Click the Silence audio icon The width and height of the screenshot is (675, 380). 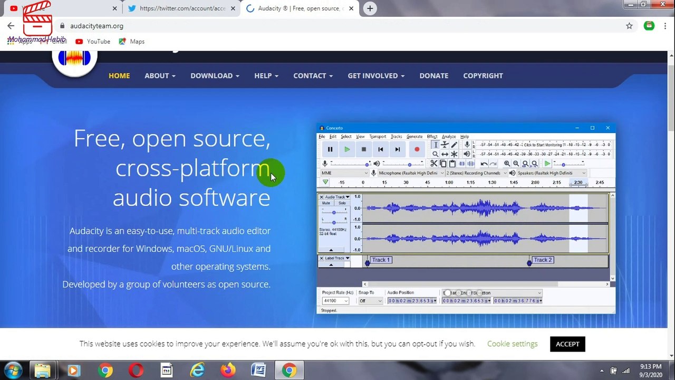[x=470, y=164]
